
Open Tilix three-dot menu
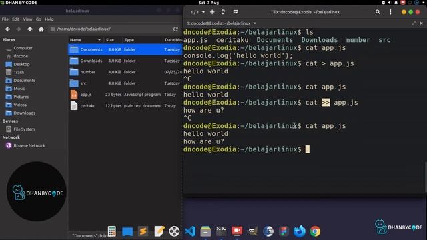(390, 12)
